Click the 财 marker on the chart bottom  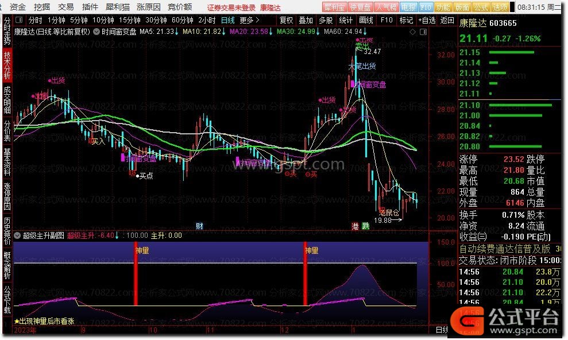[200, 226]
